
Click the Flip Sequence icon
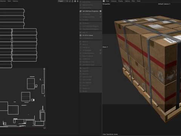[81, 83]
